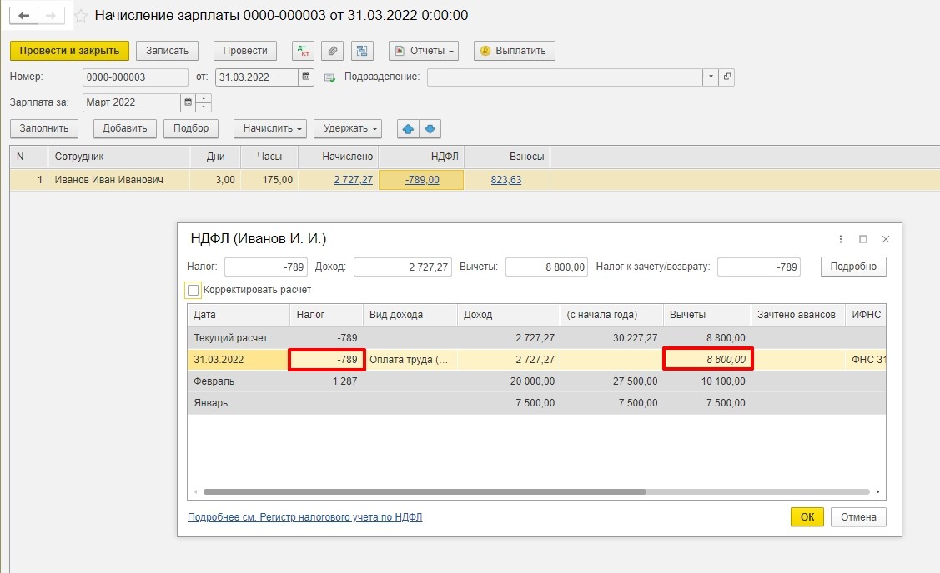
Task: Expand the Подразделение dropdown list
Action: click(711, 77)
